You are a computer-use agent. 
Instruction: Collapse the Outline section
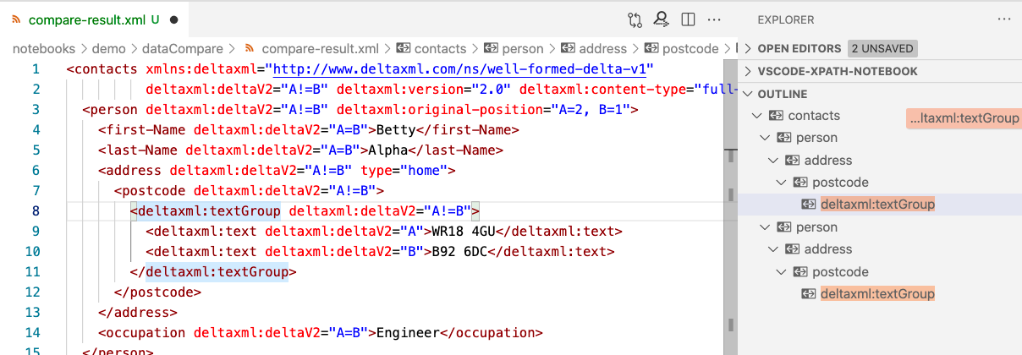point(747,94)
